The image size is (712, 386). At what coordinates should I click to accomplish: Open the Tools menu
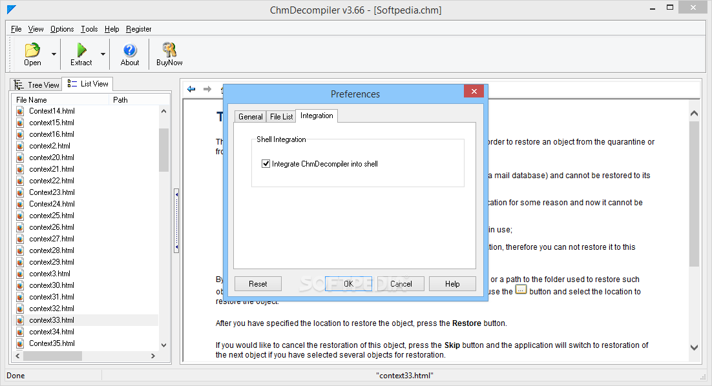pos(89,29)
